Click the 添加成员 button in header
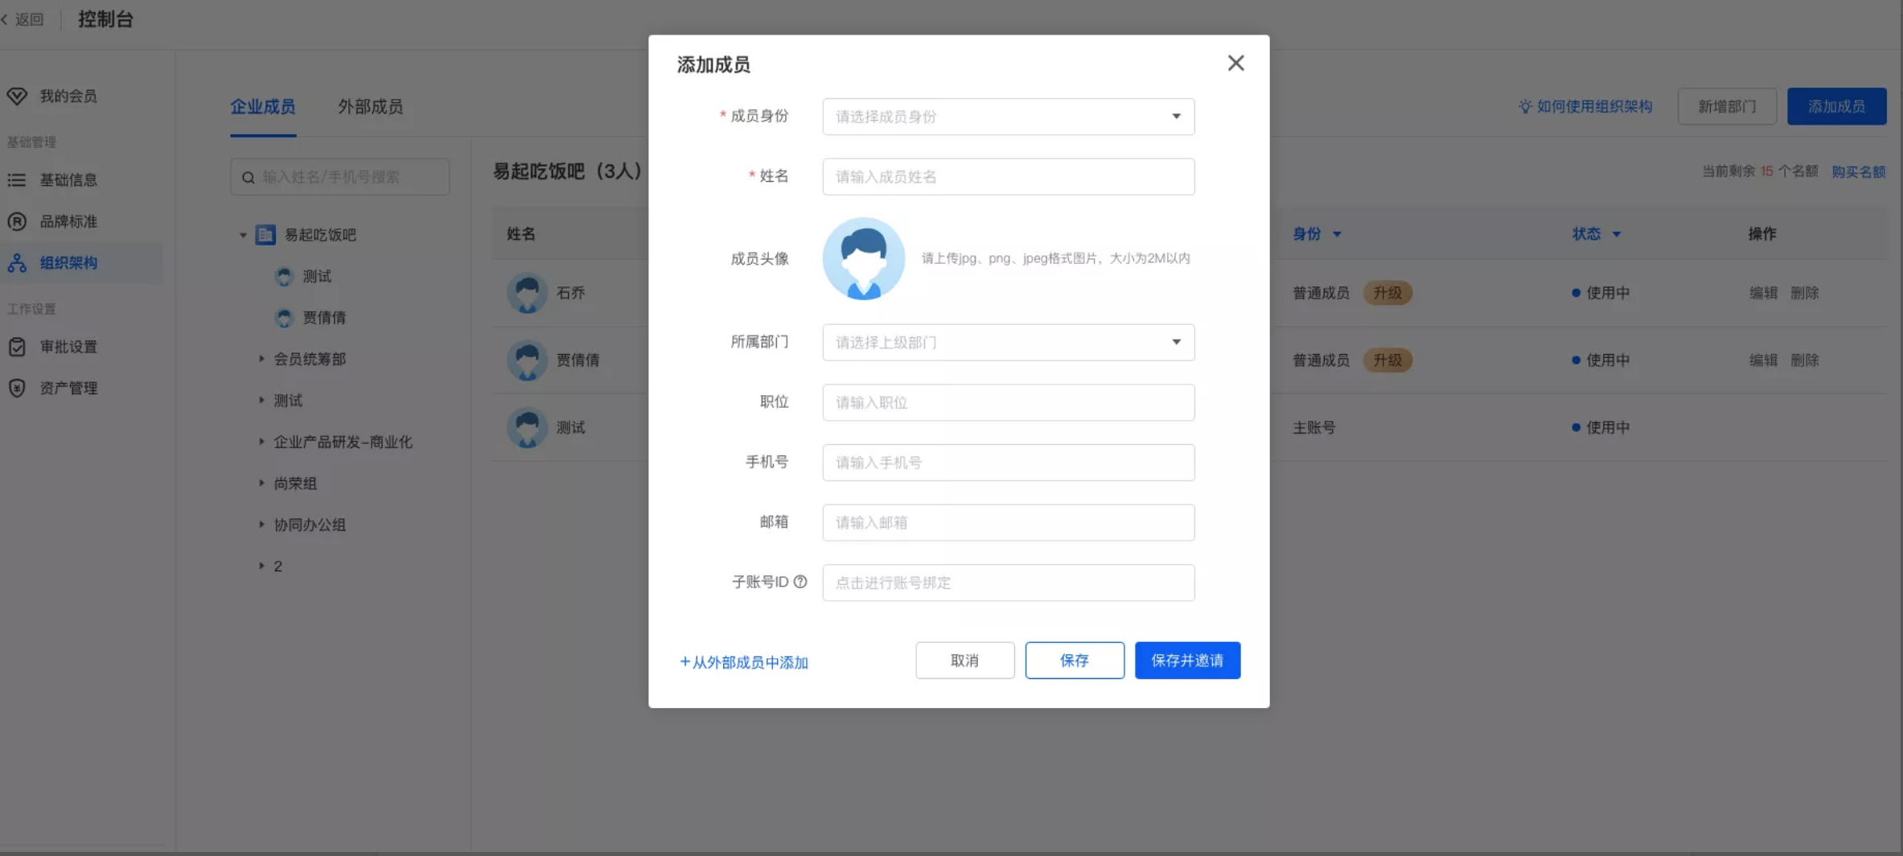This screenshot has width=1903, height=856. pyautogui.click(x=1836, y=106)
